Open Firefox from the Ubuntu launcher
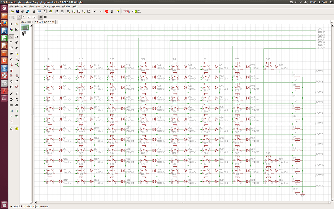The image size is (334, 209). click(4, 24)
